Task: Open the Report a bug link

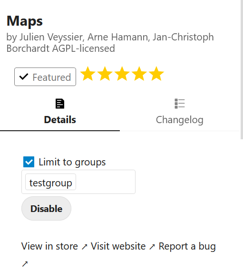Action: coord(187,246)
